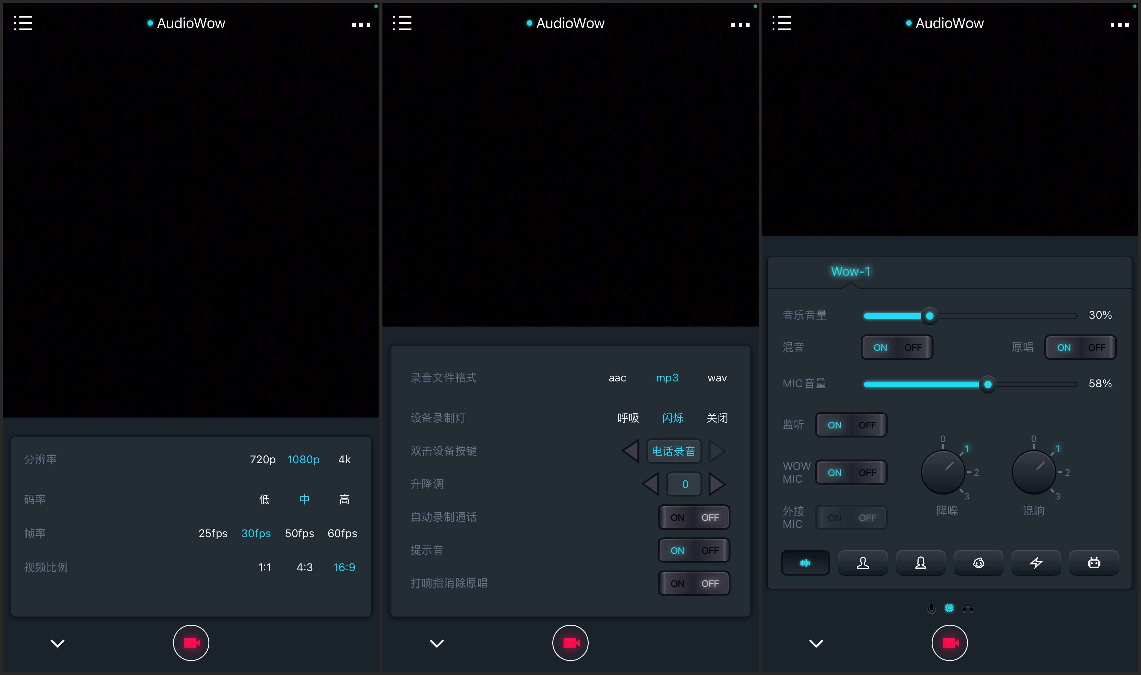This screenshot has height=675, width=1141.
Task: Select 中 bitrate option
Action: click(304, 499)
